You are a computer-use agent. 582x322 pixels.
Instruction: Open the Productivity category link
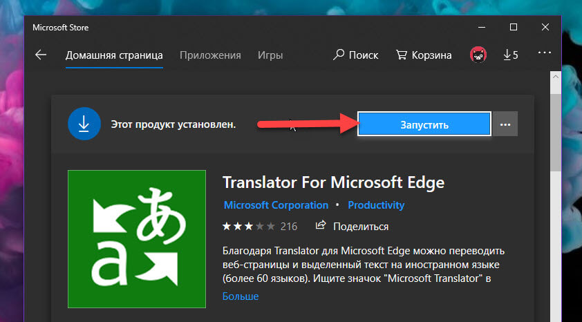[376, 205]
